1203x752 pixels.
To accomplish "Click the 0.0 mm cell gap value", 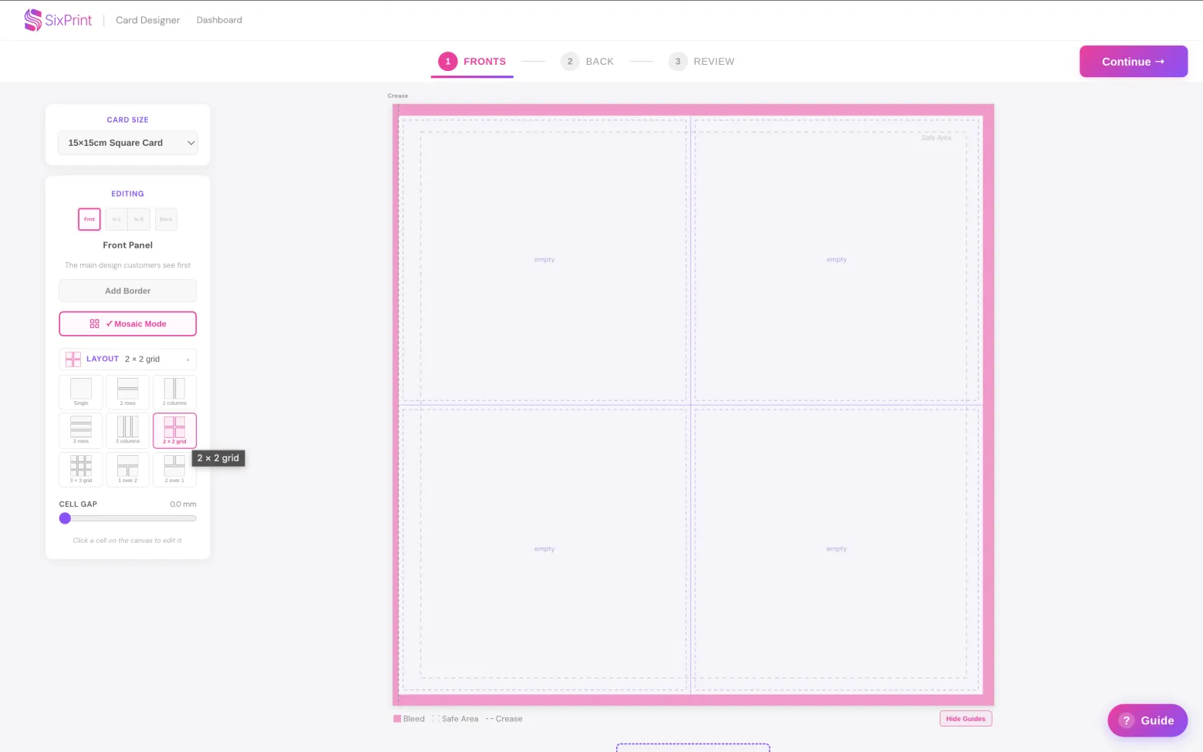I will 184,504.
